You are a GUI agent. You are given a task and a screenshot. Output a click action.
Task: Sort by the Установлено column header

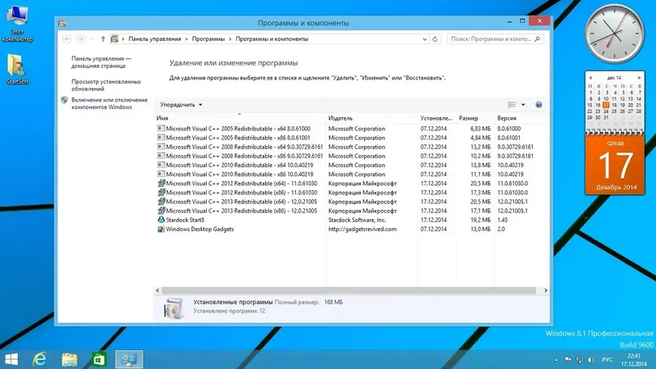click(x=436, y=118)
